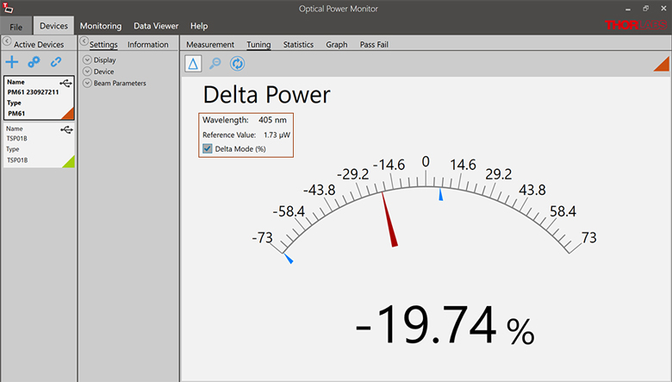Click the chain link connect icon
Viewport: 672px width, 382px height.
point(56,62)
